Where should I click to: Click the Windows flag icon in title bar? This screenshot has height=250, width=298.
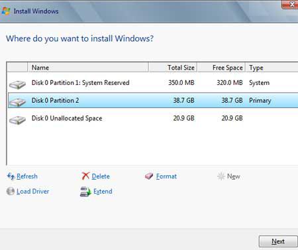tap(6, 11)
